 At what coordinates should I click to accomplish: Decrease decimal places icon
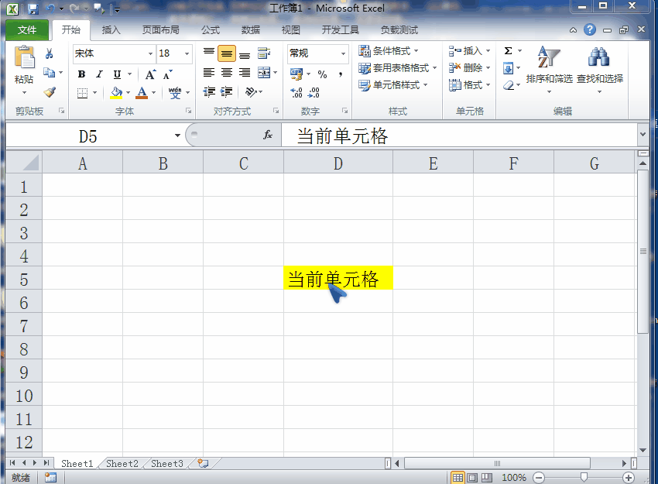point(314,92)
